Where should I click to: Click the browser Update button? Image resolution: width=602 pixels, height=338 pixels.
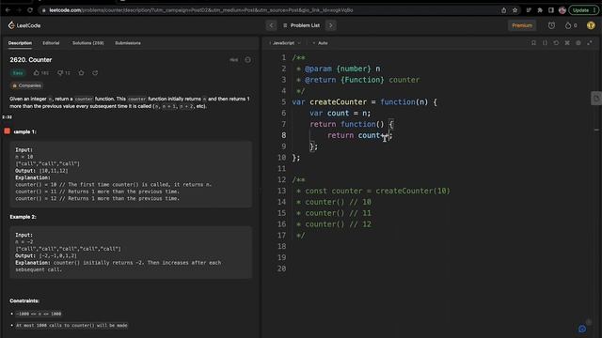[x=583, y=10]
